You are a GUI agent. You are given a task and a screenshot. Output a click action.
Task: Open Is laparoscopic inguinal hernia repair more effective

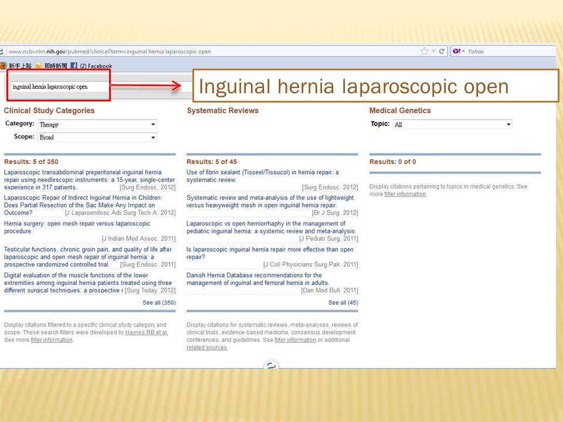pos(270,253)
